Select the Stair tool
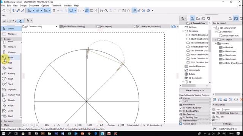The width and height of the screenshot is (243, 136). tap(11, 68)
